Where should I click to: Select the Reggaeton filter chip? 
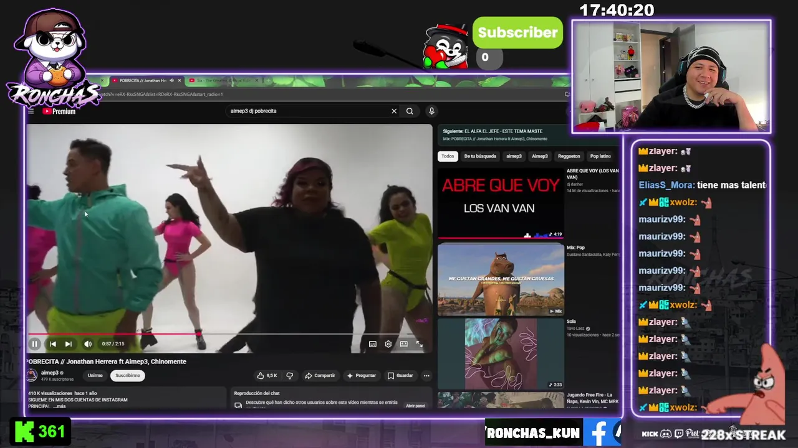(x=569, y=156)
